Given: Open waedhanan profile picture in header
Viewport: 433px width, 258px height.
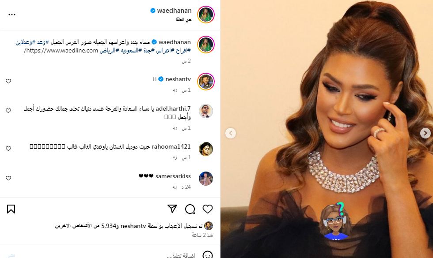Looking at the screenshot, I should point(206,14).
